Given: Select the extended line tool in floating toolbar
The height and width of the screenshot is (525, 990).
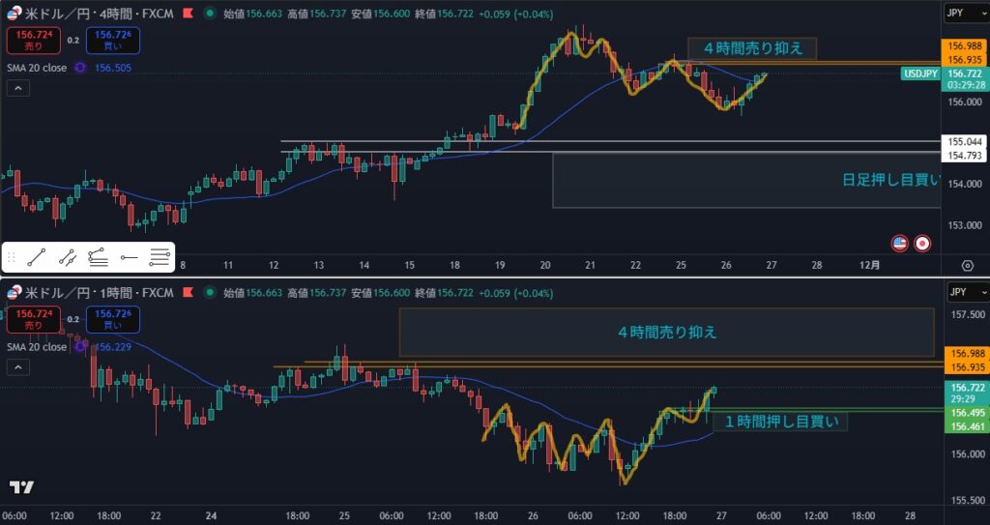Looking at the screenshot, I should pyautogui.click(x=68, y=257).
